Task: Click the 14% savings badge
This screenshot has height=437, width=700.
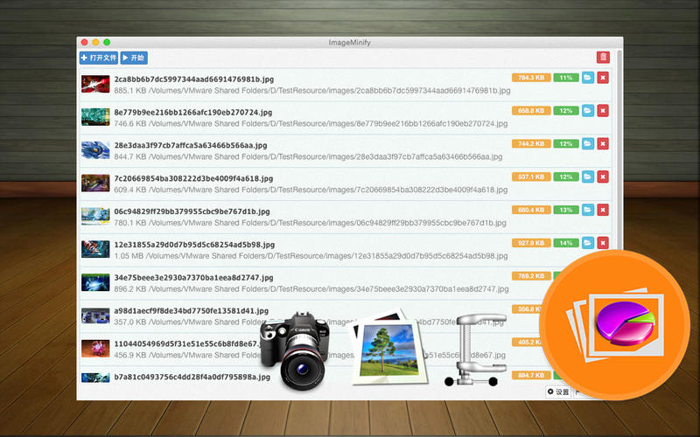Action: pos(566,243)
